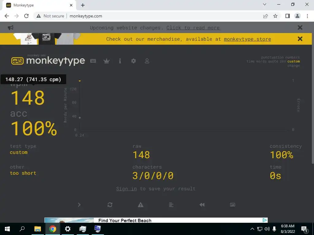Viewport: 314px width, 235px height.
Task: Click the next test arrow icon
Action: click(79, 205)
